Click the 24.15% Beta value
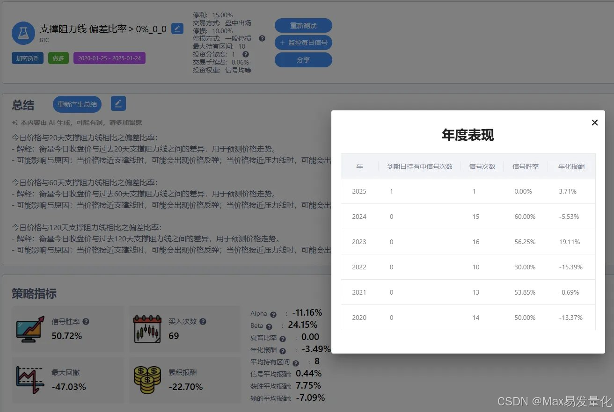This screenshot has width=614, height=412. [x=302, y=325]
